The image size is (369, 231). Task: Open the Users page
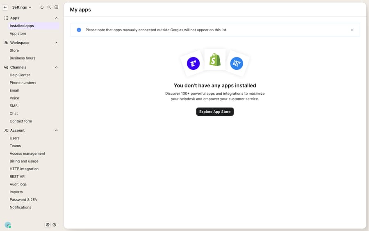(x=15, y=138)
